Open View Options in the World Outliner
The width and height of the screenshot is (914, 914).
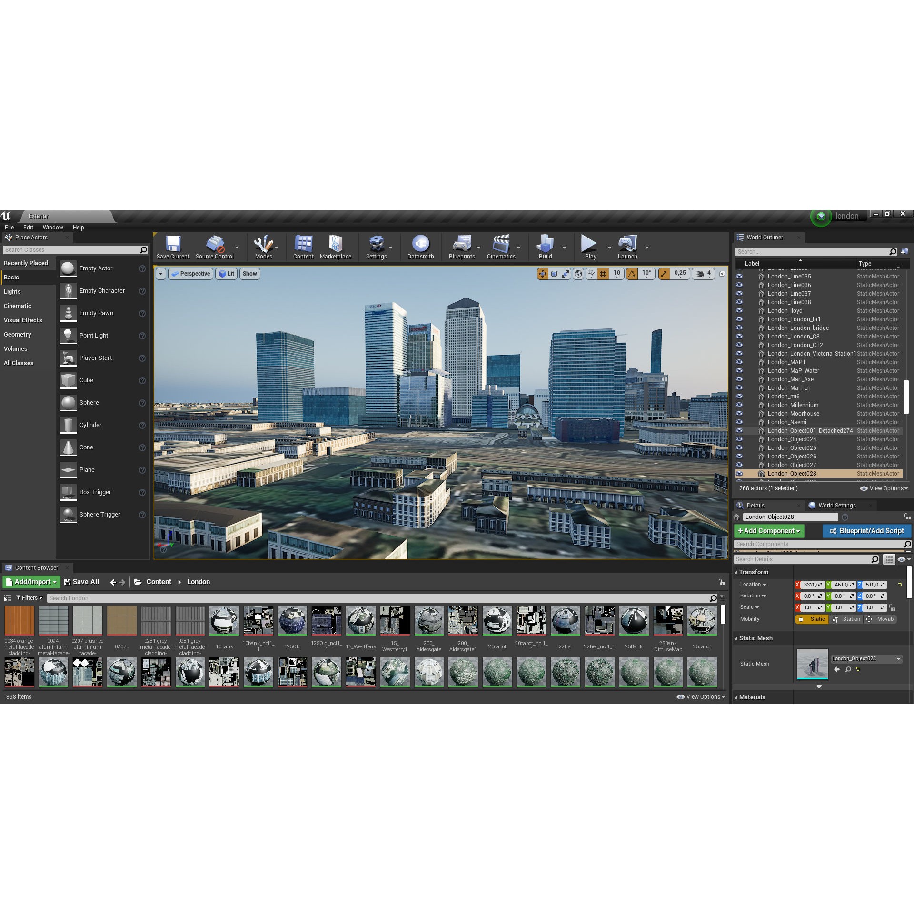(884, 488)
